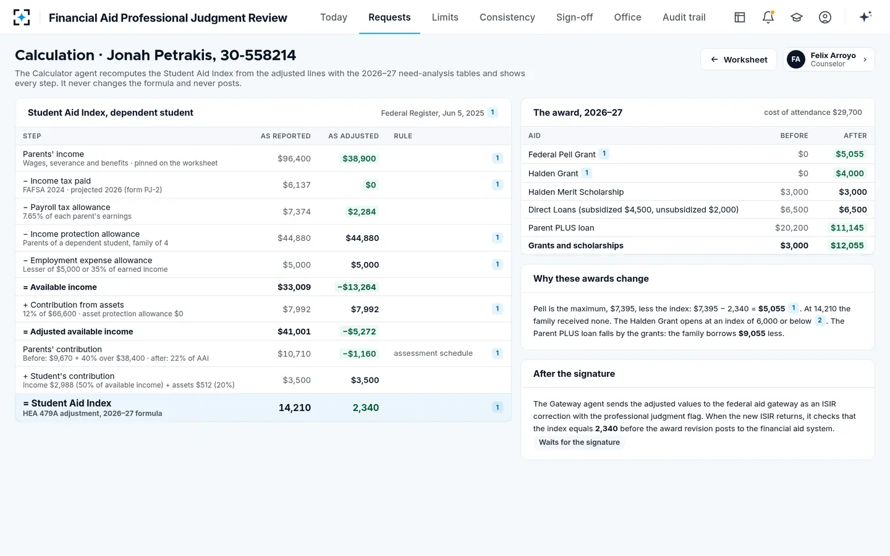This screenshot has height=556, width=890.
Task: Click adjusted parents' contribution −$1,160
Action: (359, 354)
